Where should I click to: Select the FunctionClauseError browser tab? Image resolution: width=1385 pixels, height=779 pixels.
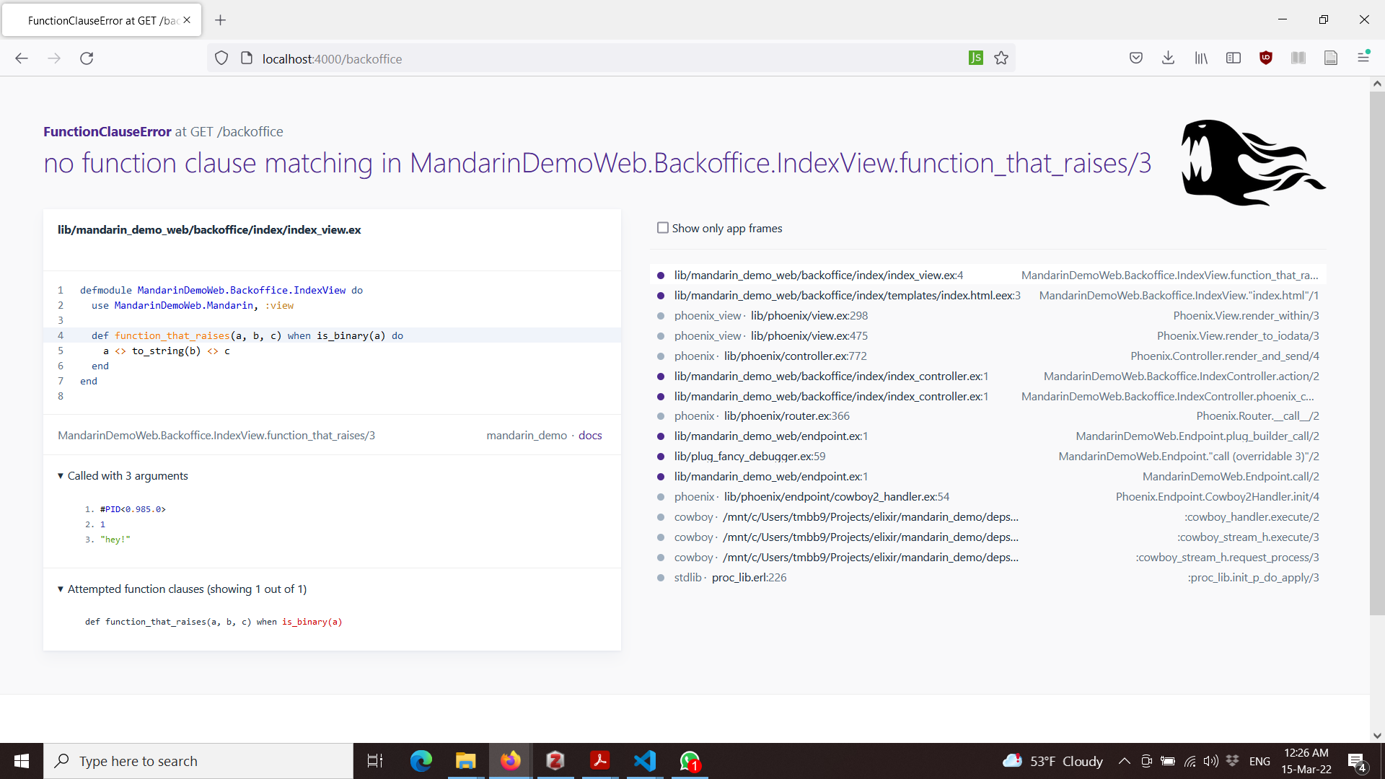[101, 20]
